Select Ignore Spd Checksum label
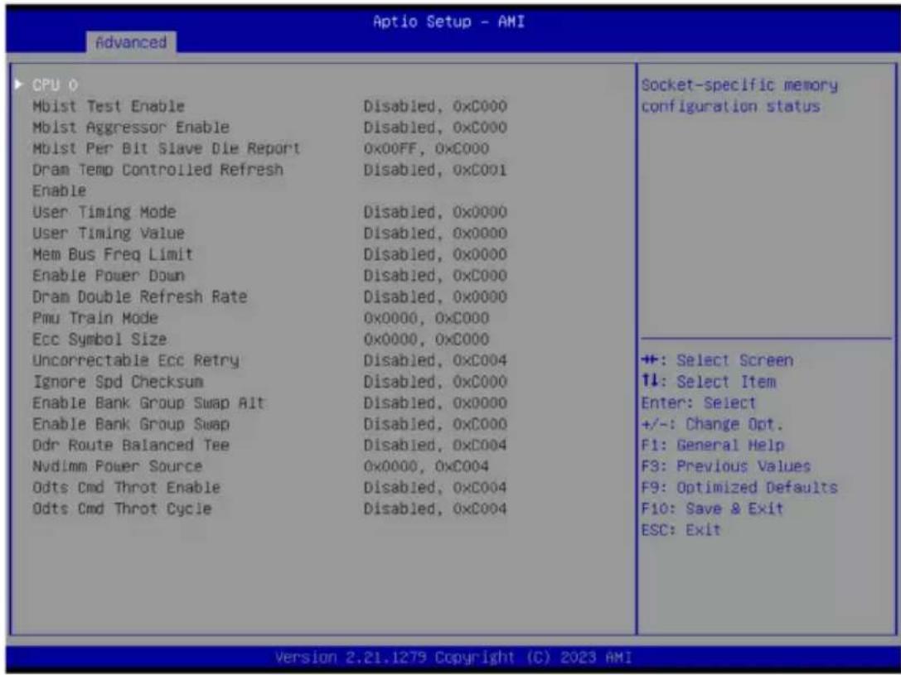Screen dimensions: 901x675 point(118,382)
